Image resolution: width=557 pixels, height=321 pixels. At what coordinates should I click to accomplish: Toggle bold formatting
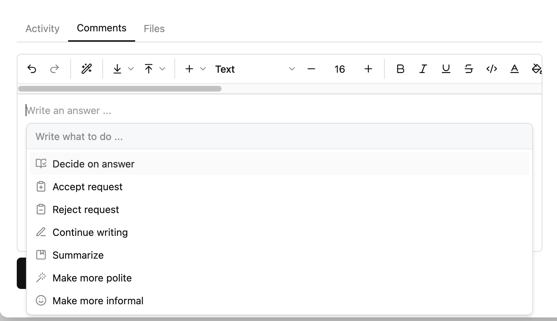(x=400, y=69)
